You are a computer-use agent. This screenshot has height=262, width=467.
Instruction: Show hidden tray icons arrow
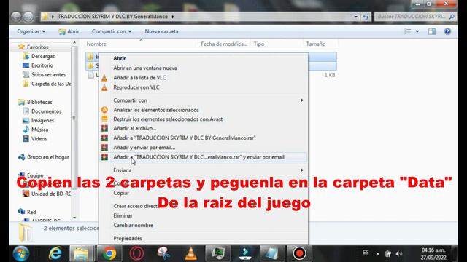click(x=378, y=254)
